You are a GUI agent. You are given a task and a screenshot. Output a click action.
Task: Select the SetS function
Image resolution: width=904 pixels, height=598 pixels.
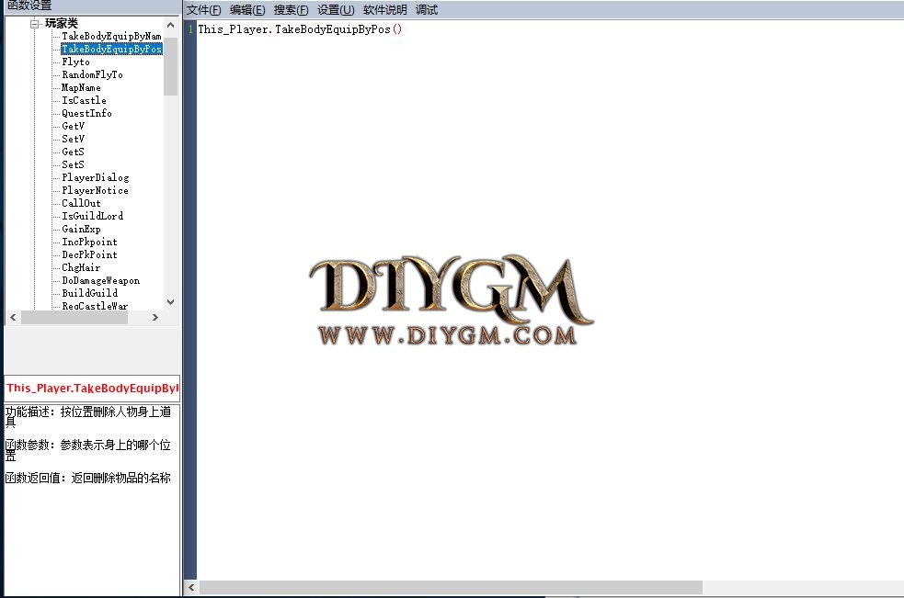[x=74, y=164]
